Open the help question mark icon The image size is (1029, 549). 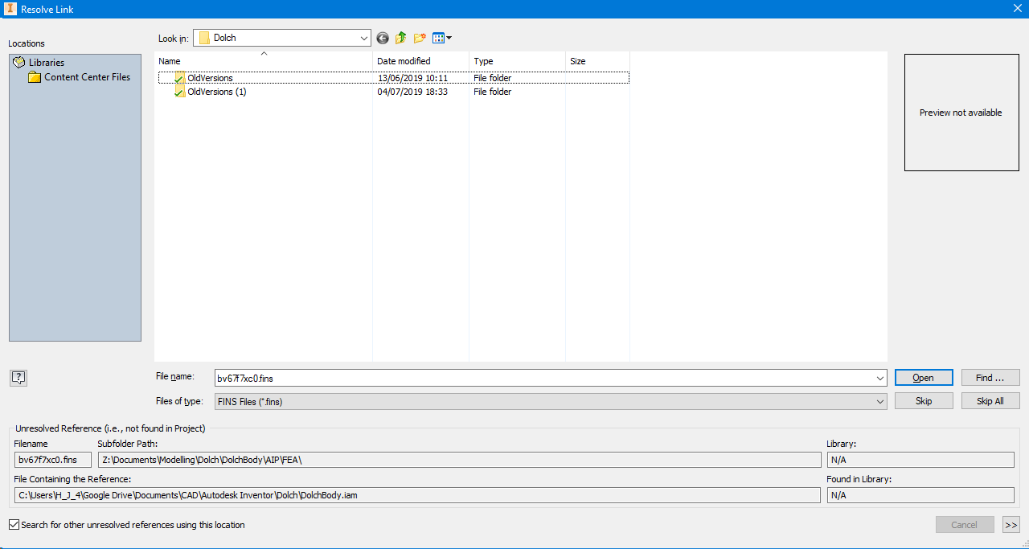point(18,377)
